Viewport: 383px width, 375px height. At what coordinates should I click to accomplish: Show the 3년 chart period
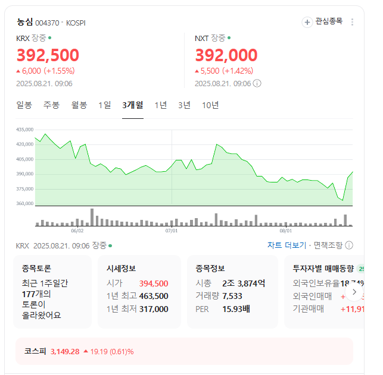coord(185,105)
